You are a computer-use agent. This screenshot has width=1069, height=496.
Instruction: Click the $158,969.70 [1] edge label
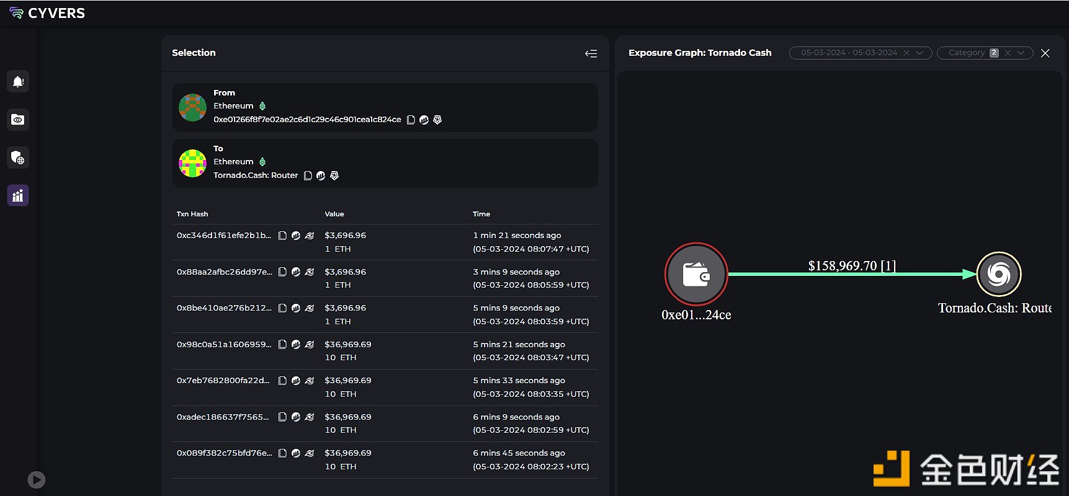[x=852, y=265]
